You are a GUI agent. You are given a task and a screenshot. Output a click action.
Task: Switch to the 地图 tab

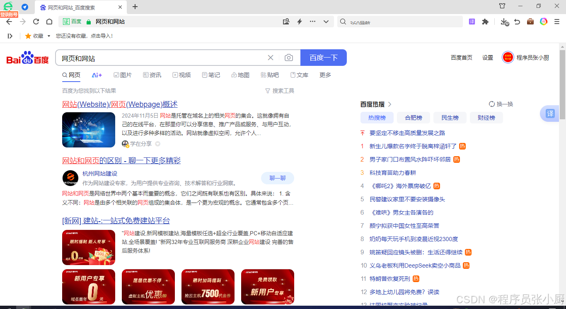pos(240,75)
